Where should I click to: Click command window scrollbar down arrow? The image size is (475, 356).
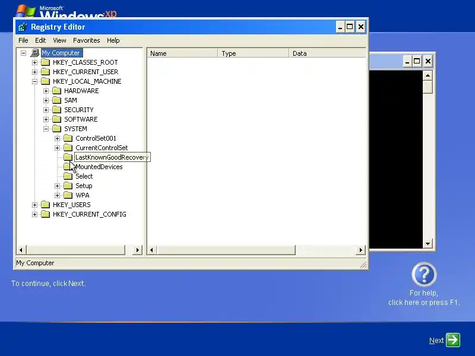point(427,244)
